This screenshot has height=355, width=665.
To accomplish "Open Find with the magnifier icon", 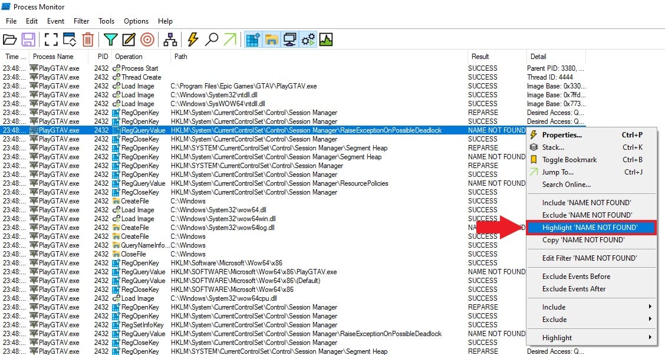I will pos(211,40).
